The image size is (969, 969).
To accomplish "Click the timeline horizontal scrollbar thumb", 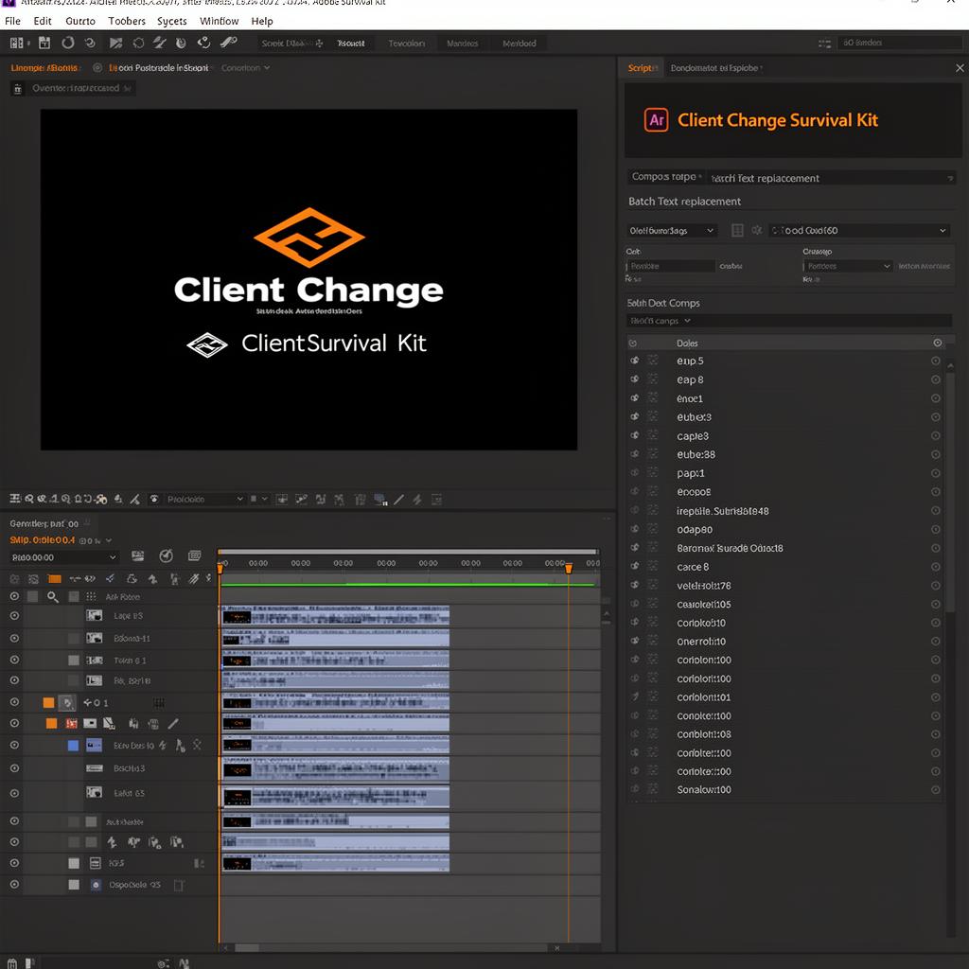I will click(x=247, y=948).
